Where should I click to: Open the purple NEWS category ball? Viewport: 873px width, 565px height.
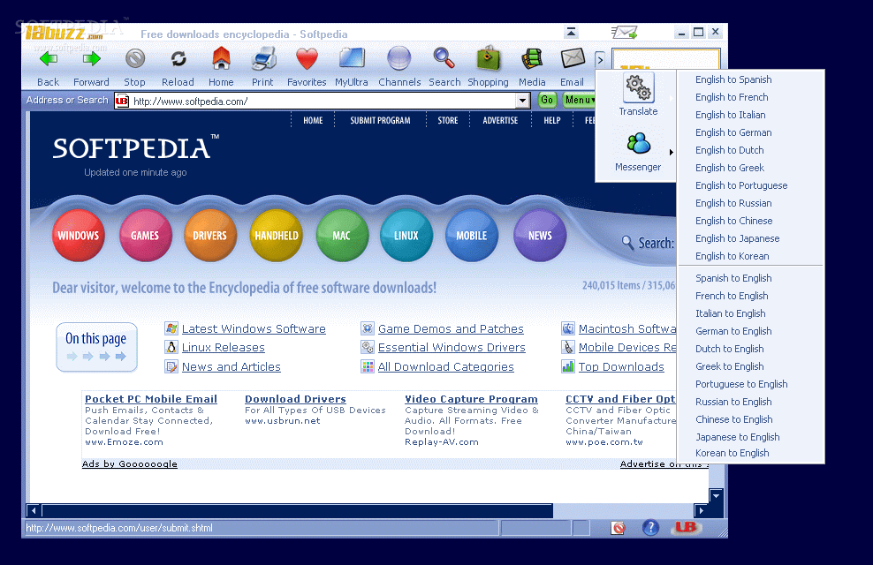(540, 235)
